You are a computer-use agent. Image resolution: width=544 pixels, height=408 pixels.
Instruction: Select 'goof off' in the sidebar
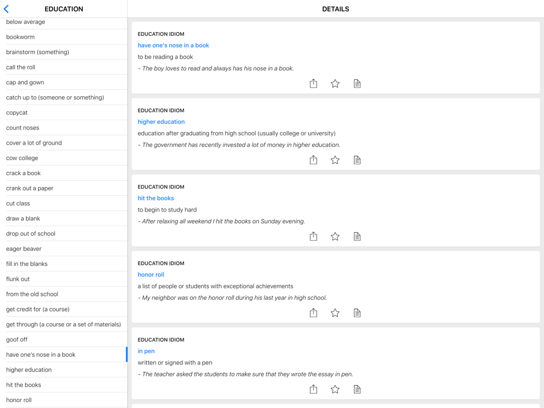tap(17, 339)
